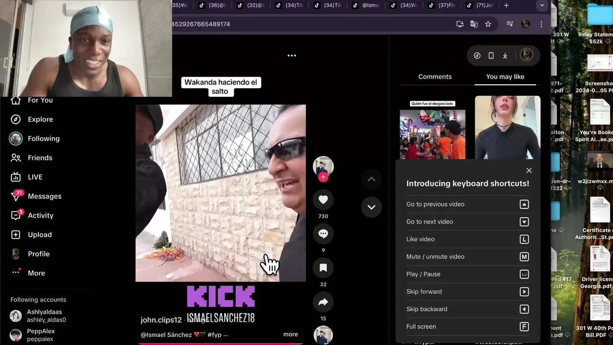Viewport: 613px width, 345px height.
Task: Click the Friends people icon
Action: [x=16, y=158]
